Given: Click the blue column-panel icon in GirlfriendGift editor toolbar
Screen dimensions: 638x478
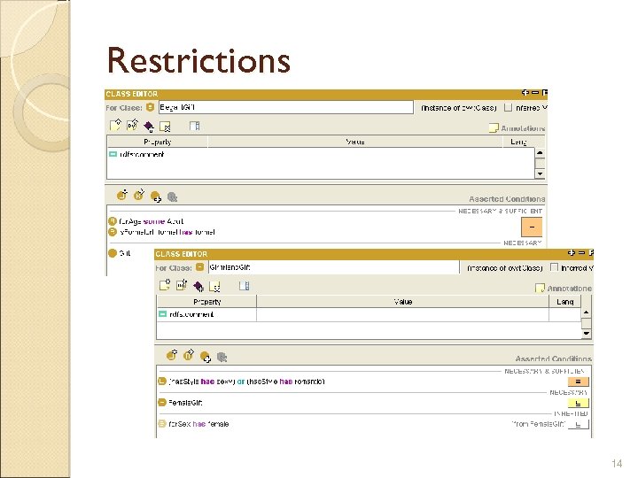Looking at the screenshot, I should click(x=245, y=286).
